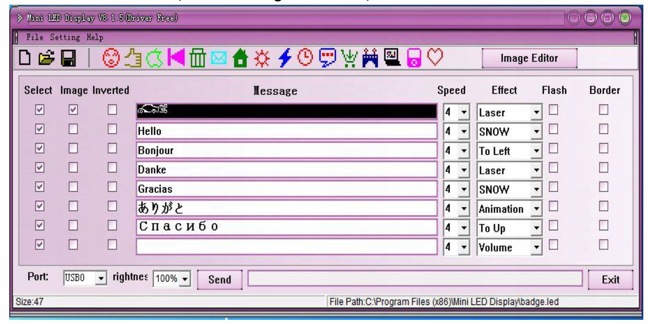Click the Message column header

point(276,92)
